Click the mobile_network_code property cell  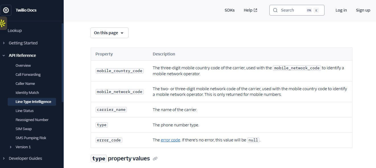tap(119, 92)
